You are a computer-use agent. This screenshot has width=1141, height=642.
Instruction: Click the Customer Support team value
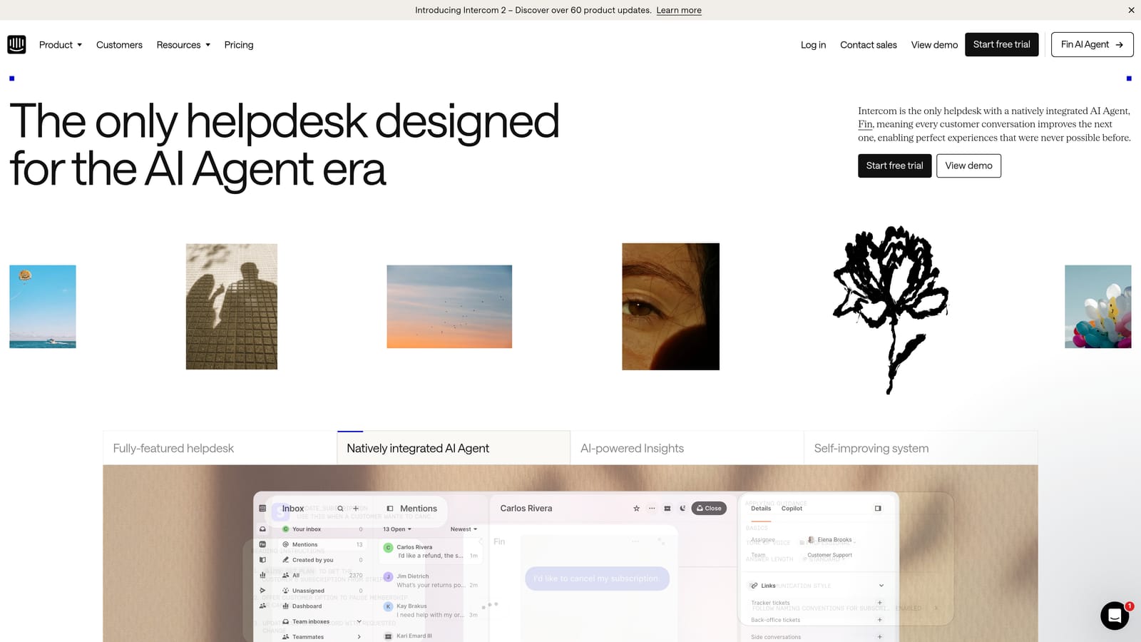coord(829,555)
